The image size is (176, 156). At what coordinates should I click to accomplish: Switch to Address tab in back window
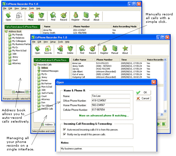pos(18,92)
